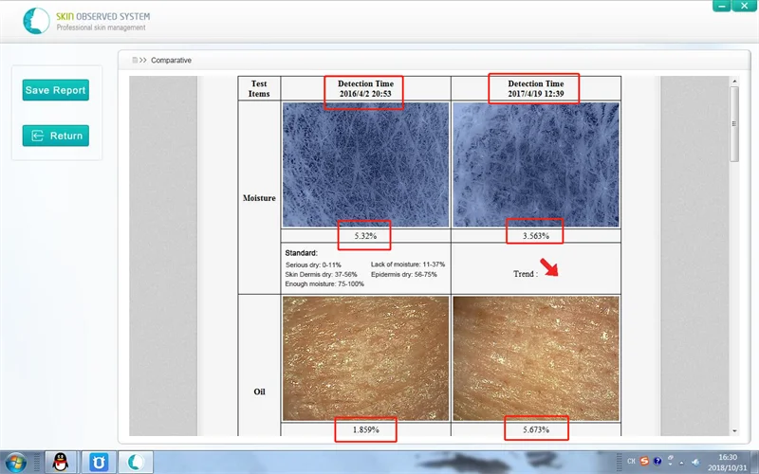Select the 2017 moisture skin image
Viewport: 759px width, 474px height.
[535, 164]
